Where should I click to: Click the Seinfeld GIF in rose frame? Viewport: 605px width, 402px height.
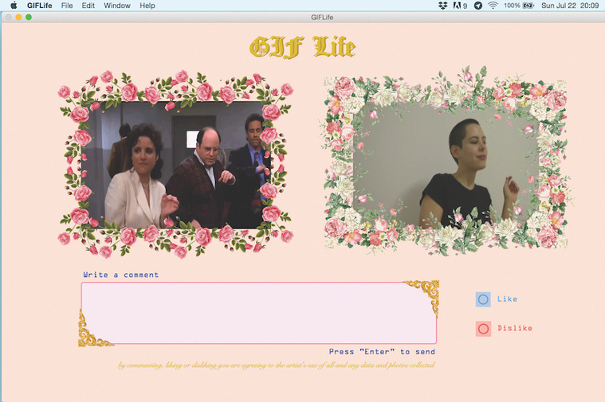(x=175, y=165)
